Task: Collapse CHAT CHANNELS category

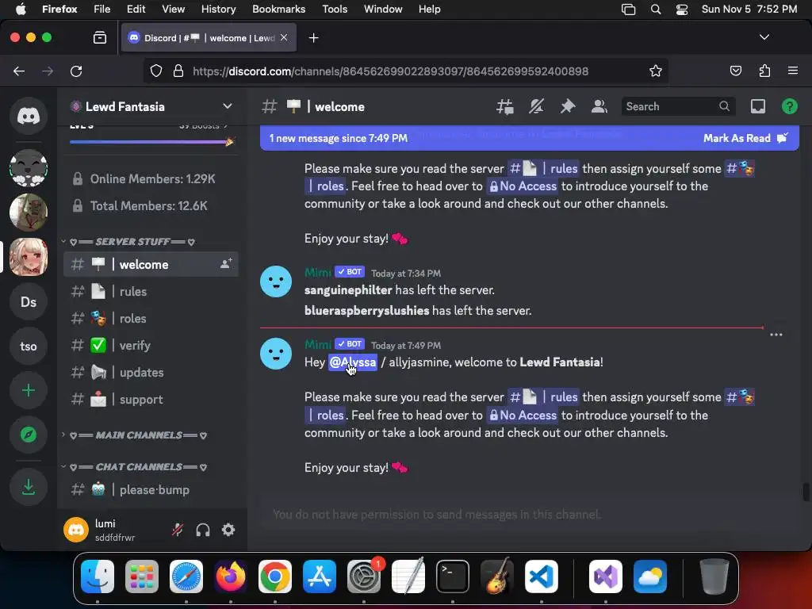Action: [135, 467]
